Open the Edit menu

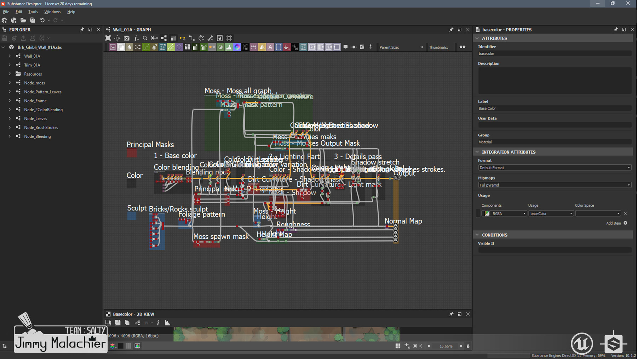pos(19,12)
